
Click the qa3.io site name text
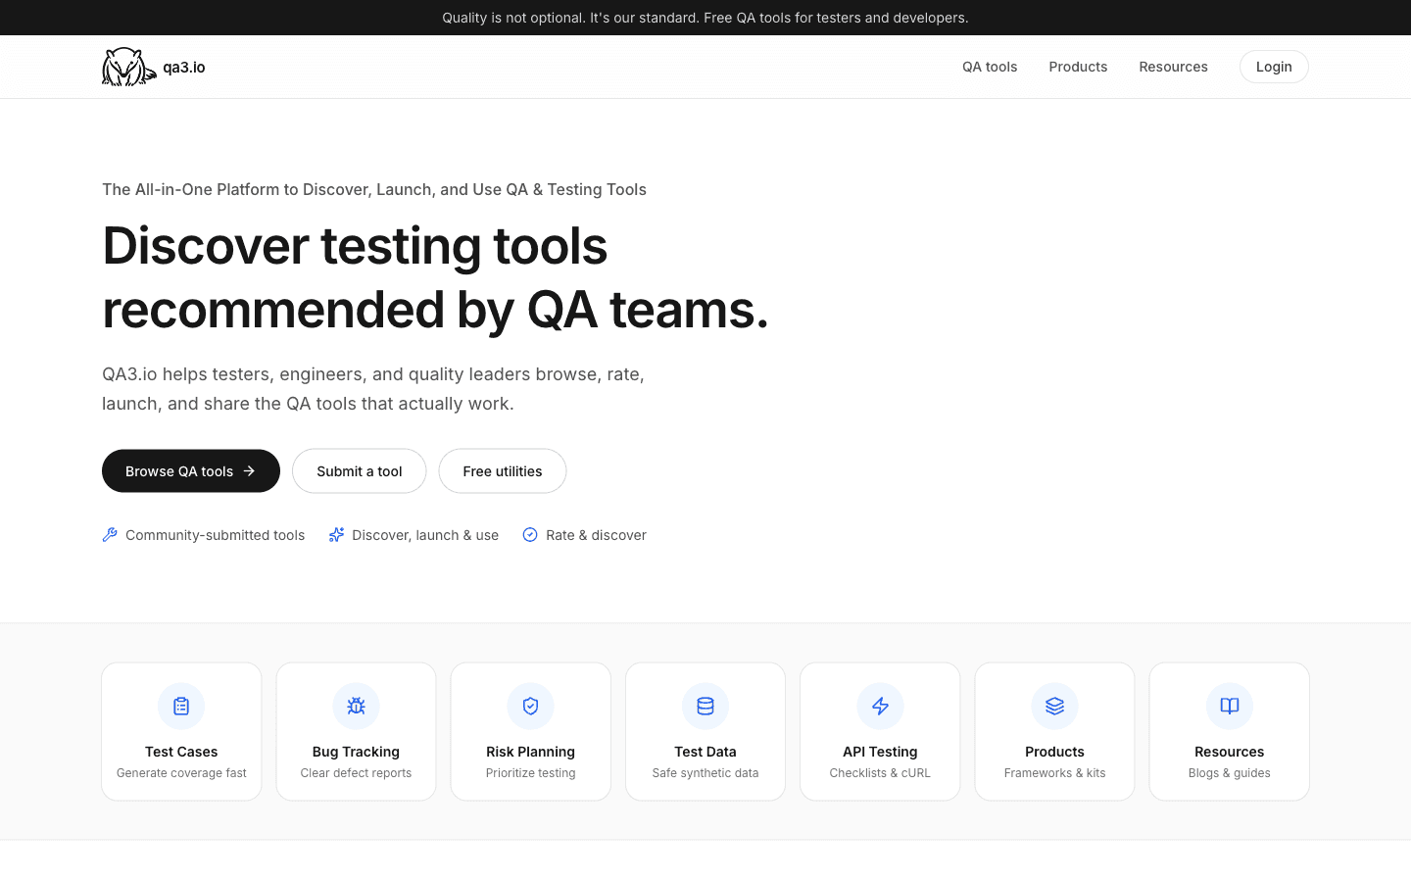(184, 67)
